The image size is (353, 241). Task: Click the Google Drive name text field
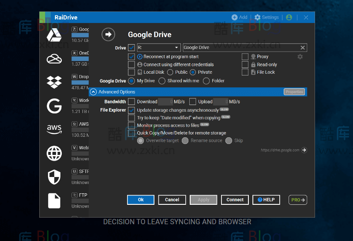pyautogui.click(x=240, y=48)
